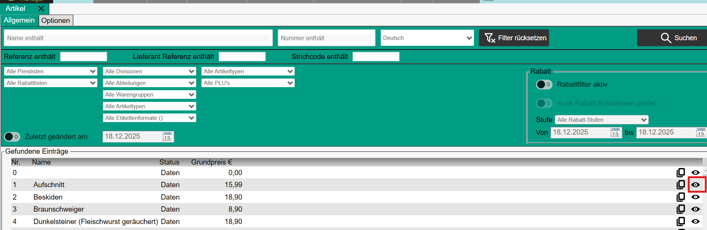
Task: Open the Deutsch language dropdown
Action: point(427,38)
